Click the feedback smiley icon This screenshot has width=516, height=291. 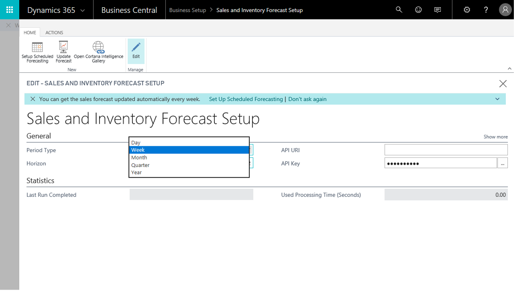click(x=418, y=9)
